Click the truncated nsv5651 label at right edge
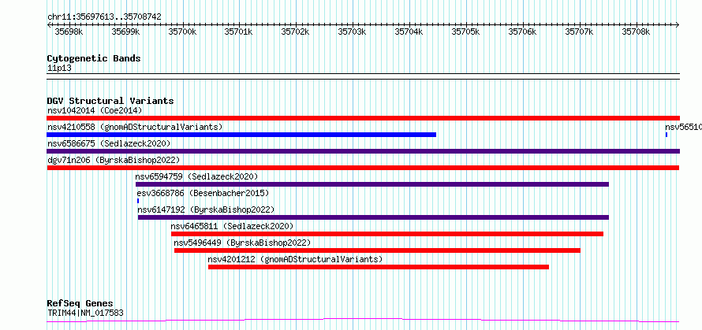Image resolution: width=702 pixels, height=330 pixels. point(683,127)
